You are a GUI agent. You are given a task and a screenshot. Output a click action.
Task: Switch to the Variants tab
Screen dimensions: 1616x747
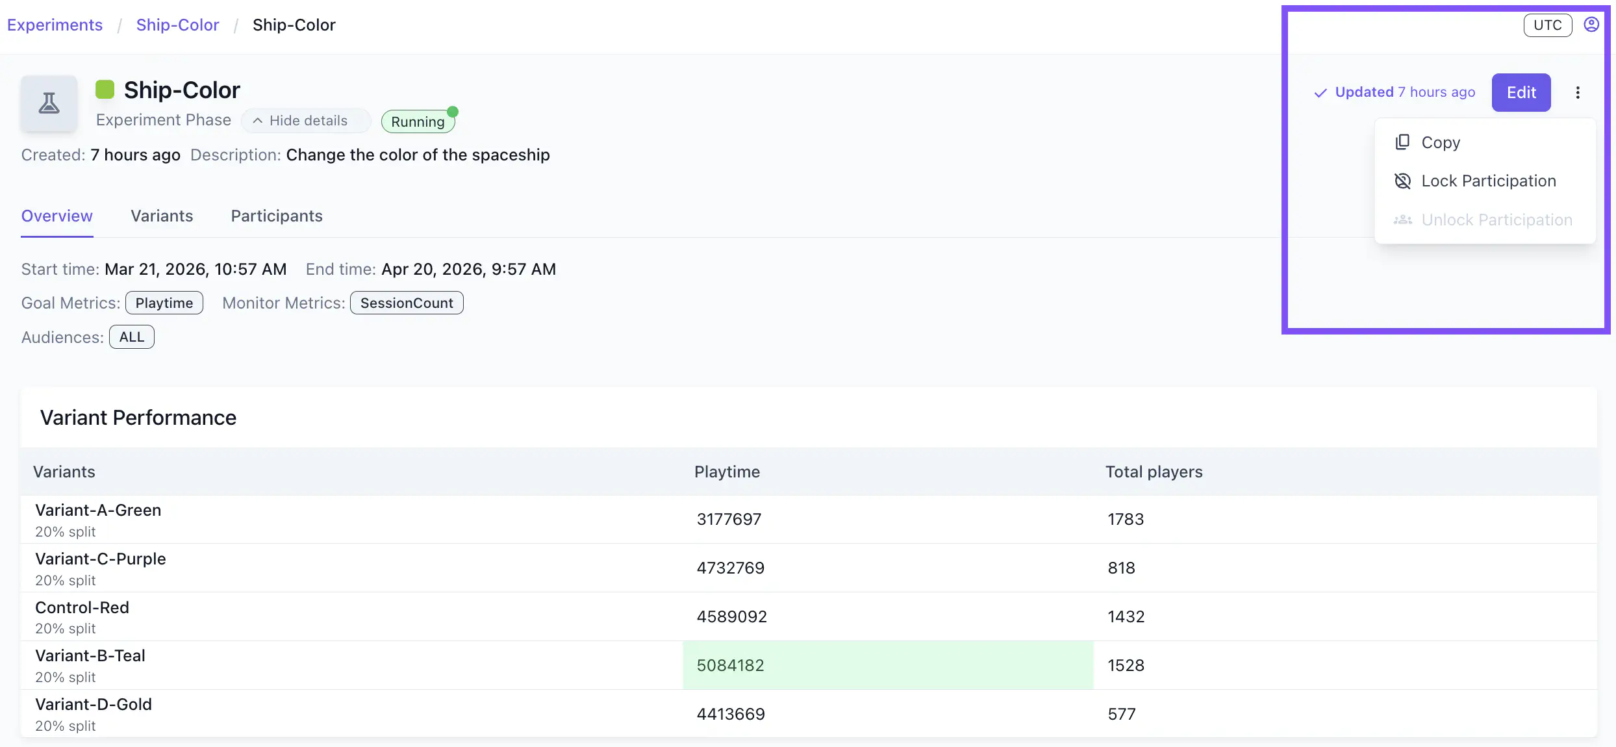pyautogui.click(x=162, y=216)
